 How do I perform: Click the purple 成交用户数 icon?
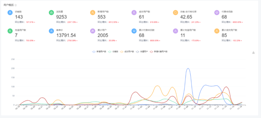click(134, 13)
